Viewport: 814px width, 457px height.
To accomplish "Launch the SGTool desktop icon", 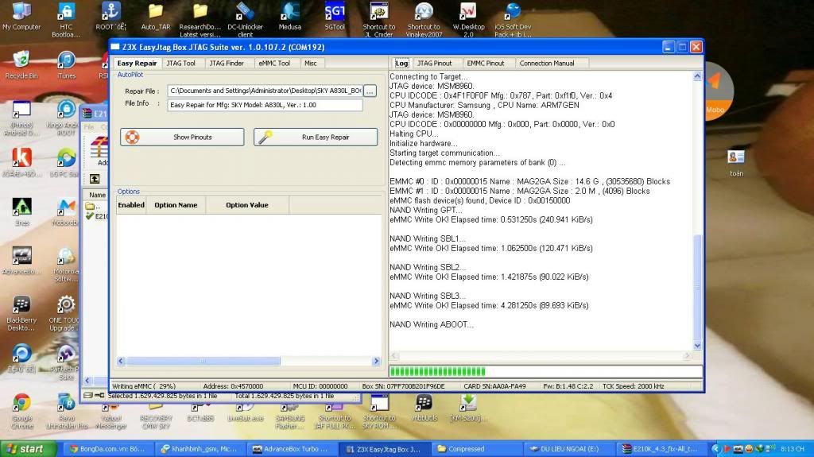I will coord(335,16).
